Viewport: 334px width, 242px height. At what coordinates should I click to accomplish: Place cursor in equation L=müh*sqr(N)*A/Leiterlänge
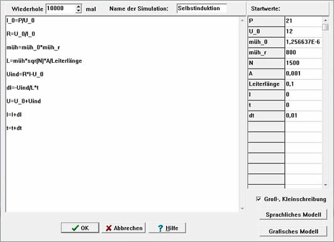click(44, 61)
